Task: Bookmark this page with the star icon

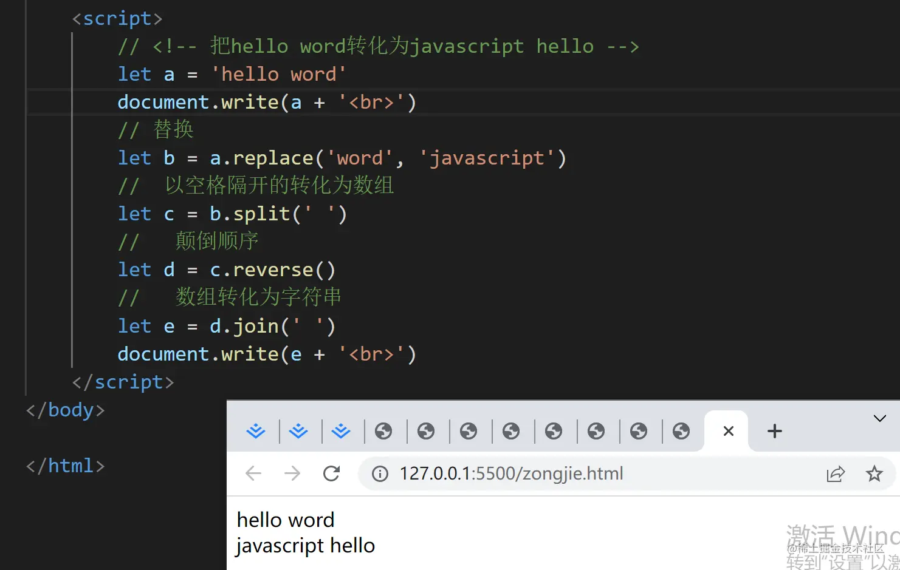Action: pos(874,473)
